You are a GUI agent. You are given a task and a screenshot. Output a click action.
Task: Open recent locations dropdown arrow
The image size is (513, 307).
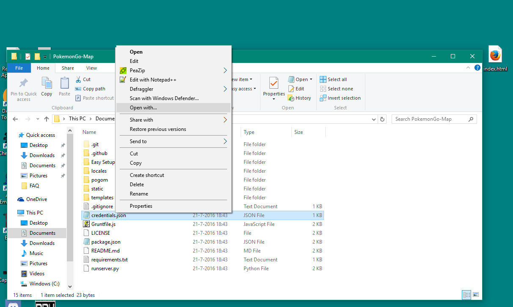pyautogui.click(x=38, y=119)
